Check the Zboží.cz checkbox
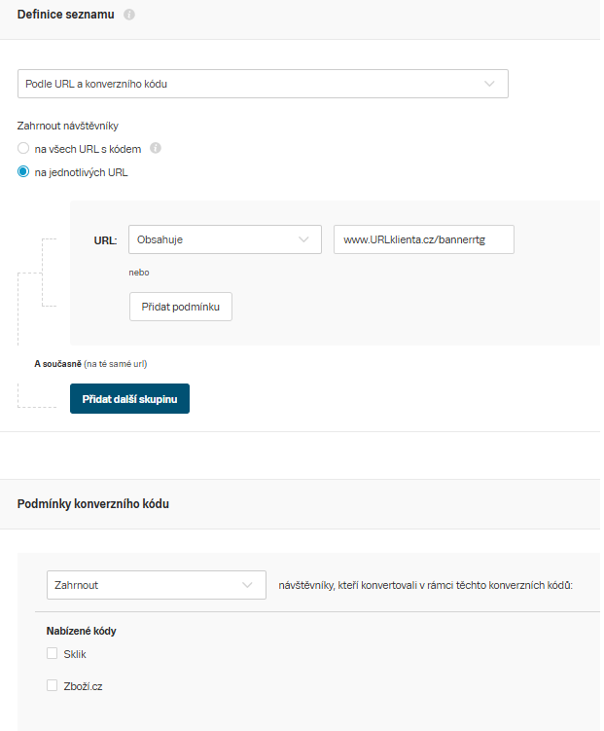 coord(52,685)
